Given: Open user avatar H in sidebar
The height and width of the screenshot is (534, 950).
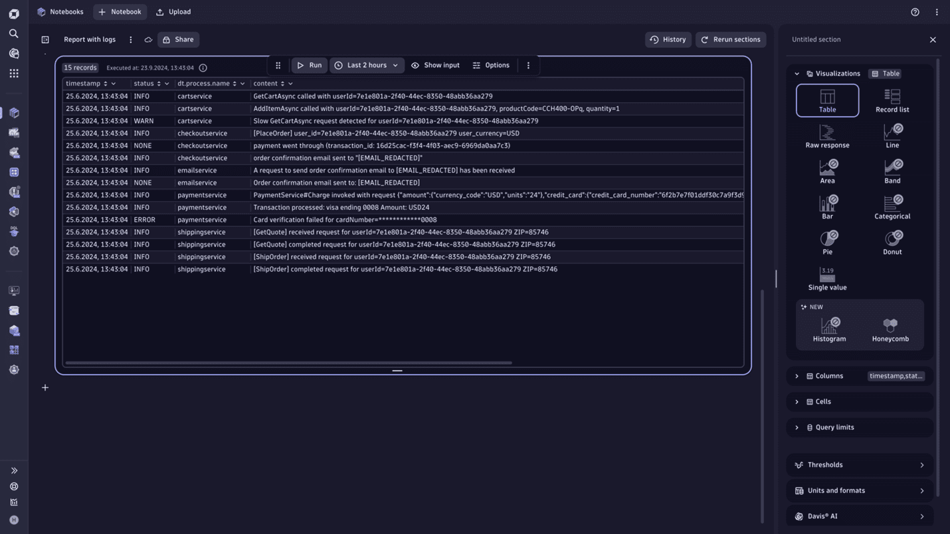Looking at the screenshot, I should [14, 520].
